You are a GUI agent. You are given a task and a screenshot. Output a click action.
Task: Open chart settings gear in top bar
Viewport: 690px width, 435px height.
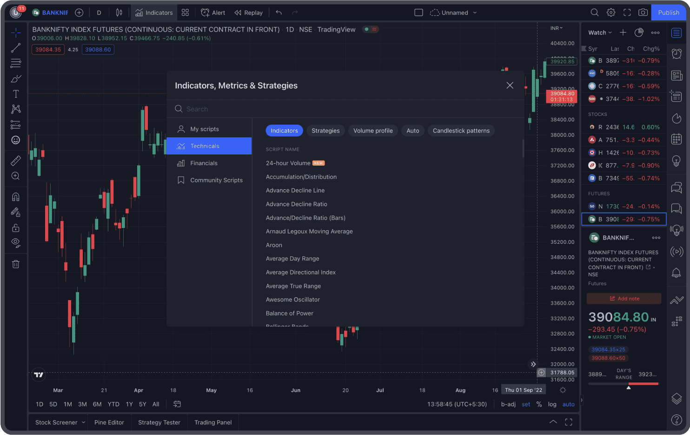[x=611, y=13]
